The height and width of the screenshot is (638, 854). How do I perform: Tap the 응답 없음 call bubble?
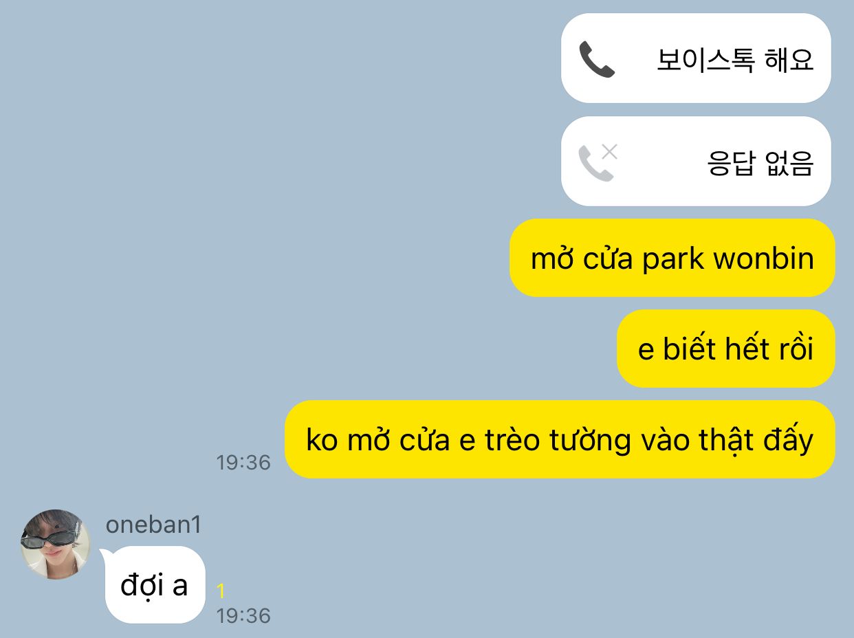pyautogui.click(x=696, y=161)
